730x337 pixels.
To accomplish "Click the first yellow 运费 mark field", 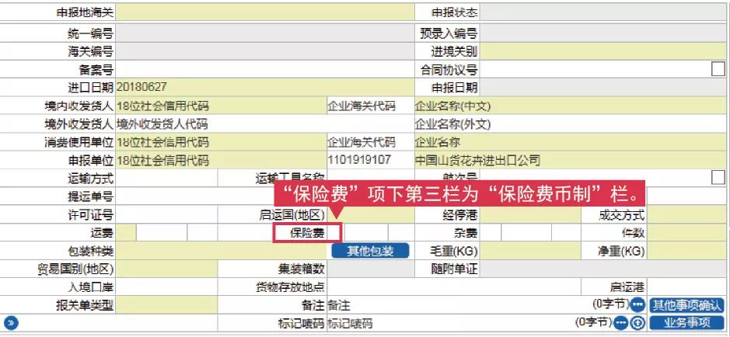I will click(126, 232).
